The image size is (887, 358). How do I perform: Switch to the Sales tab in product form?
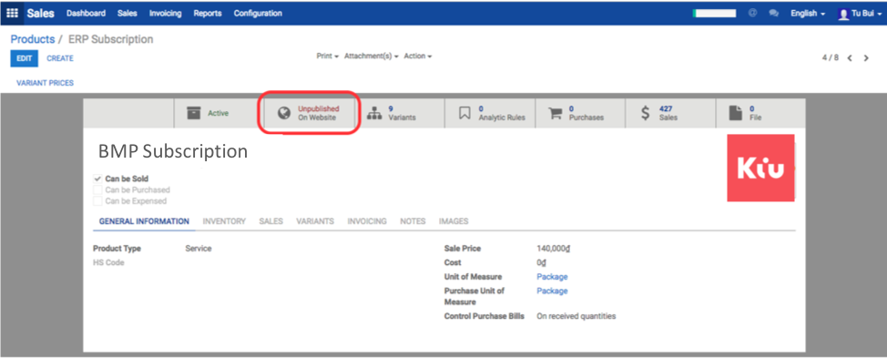pos(271,221)
